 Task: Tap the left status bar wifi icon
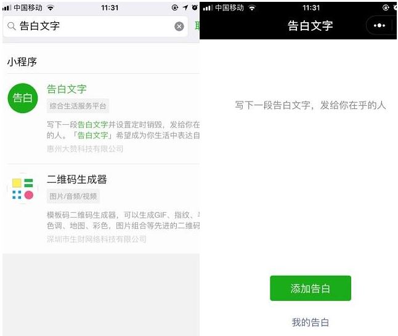51,8
